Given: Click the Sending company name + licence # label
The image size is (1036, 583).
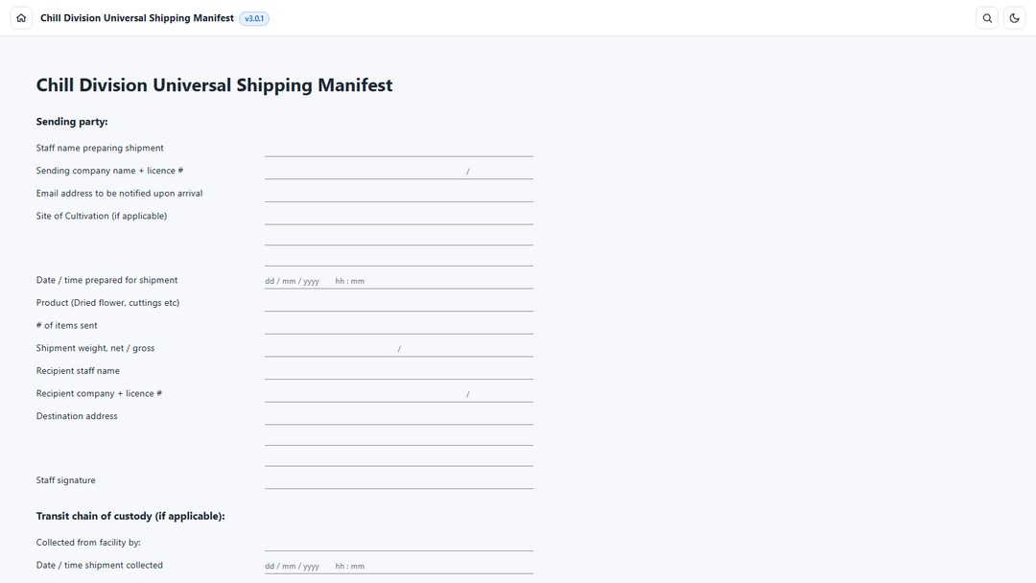Looking at the screenshot, I should coord(109,171).
